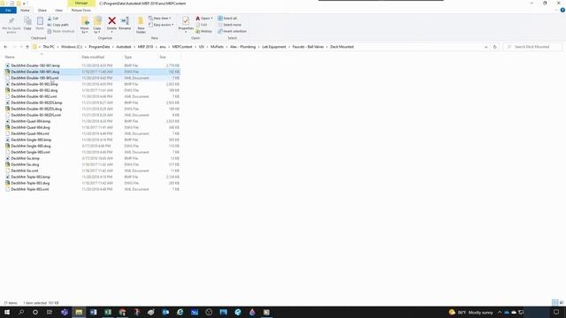Navigate to Lab Equipment breadcrumb
The width and height of the screenshot is (566, 318).
274,47
